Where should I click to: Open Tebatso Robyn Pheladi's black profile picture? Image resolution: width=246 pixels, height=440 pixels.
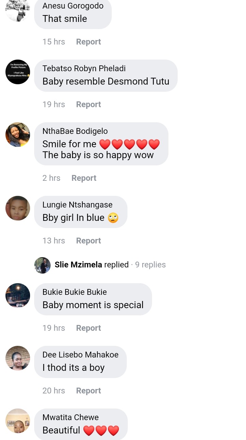pyautogui.click(x=18, y=72)
